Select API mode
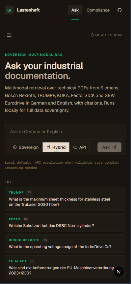This screenshot has height=284, width=131. pyautogui.click(x=80, y=147)
